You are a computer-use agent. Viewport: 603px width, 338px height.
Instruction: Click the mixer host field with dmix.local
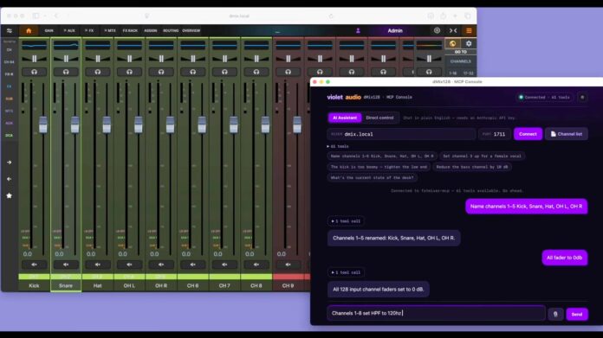pyautogui.click(x=401, y=134)
